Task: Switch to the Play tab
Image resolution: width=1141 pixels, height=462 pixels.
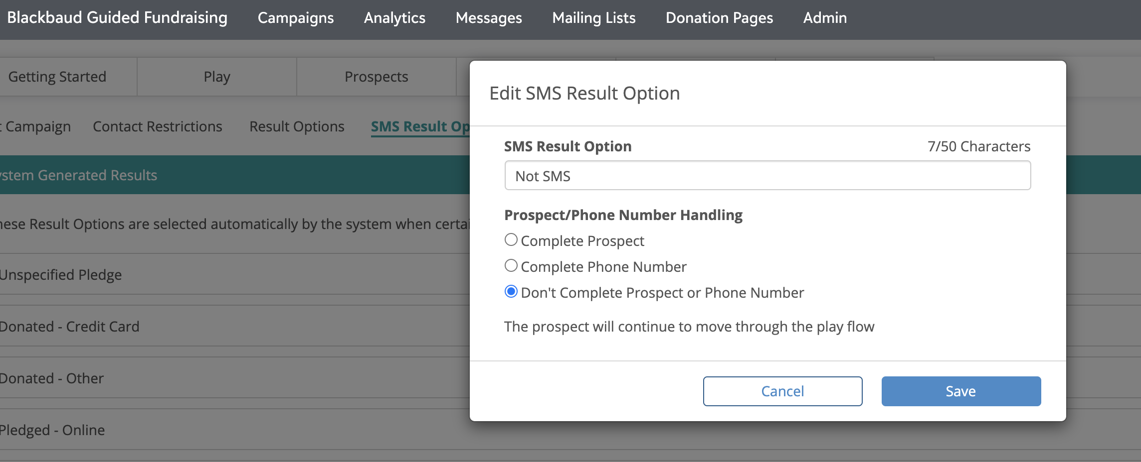Action: click(216, 76)
